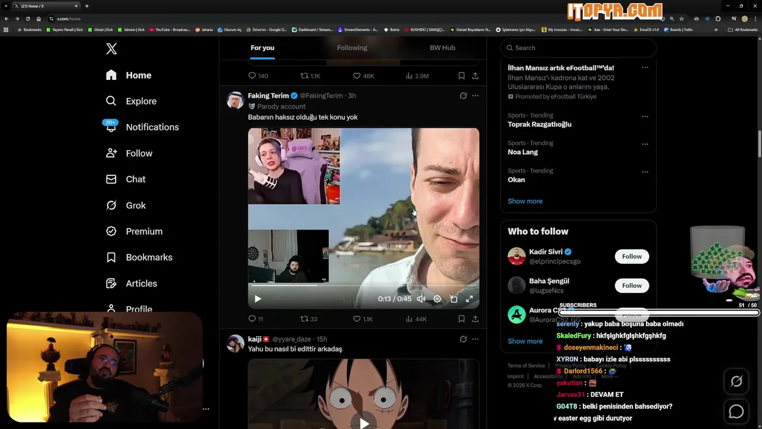Follow Kadir Sivri

coord(632,256)
